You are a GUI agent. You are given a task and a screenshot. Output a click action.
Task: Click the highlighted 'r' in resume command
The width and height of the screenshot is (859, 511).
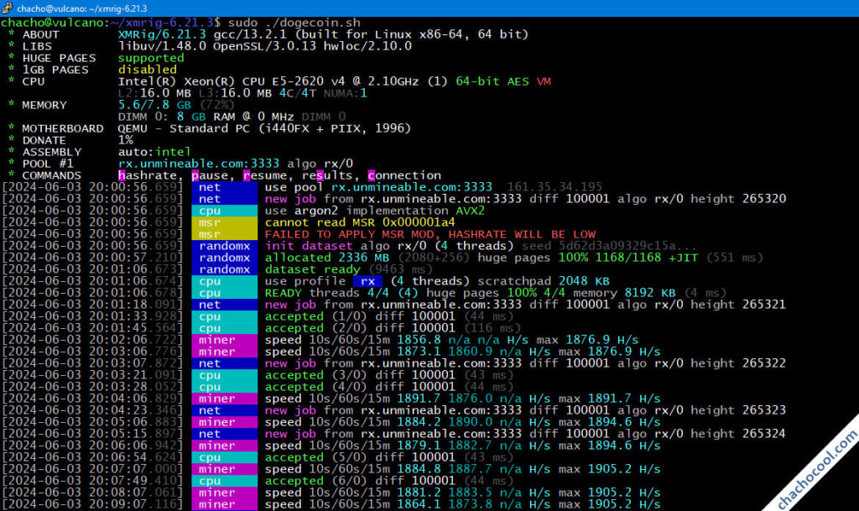(x=247, y=175)
